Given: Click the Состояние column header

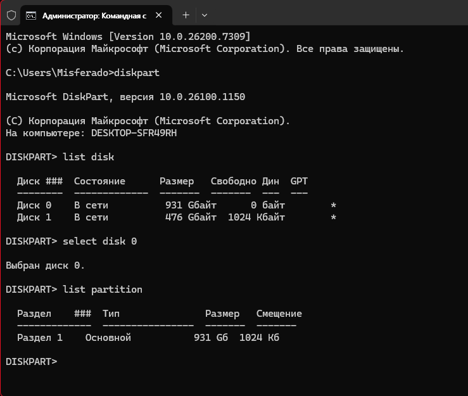Looking at the screenshot, I should [99, 181].
